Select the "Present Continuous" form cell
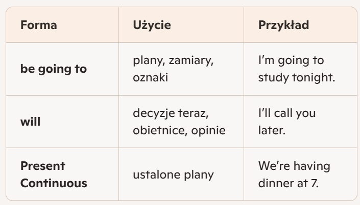Screen dimensions: 360x205 (x=53, y=175)
